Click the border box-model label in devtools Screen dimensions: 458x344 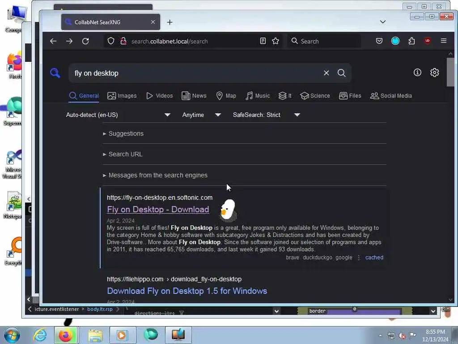point(317,311)
